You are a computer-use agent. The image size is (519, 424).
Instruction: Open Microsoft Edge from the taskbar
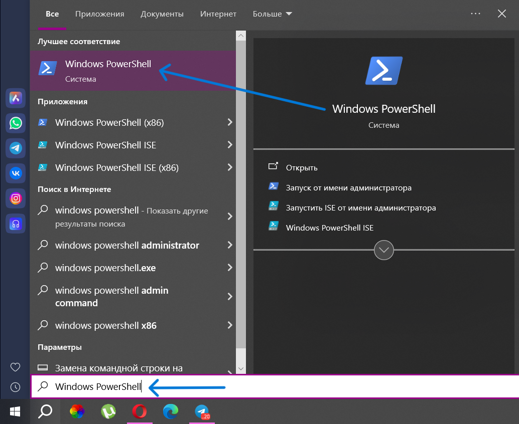171,411
